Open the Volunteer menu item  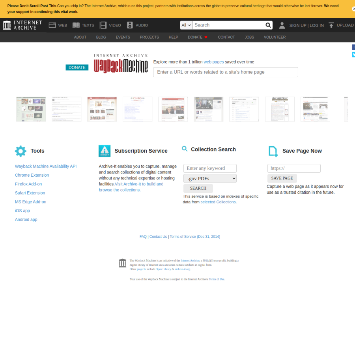[x=275, y=37]
